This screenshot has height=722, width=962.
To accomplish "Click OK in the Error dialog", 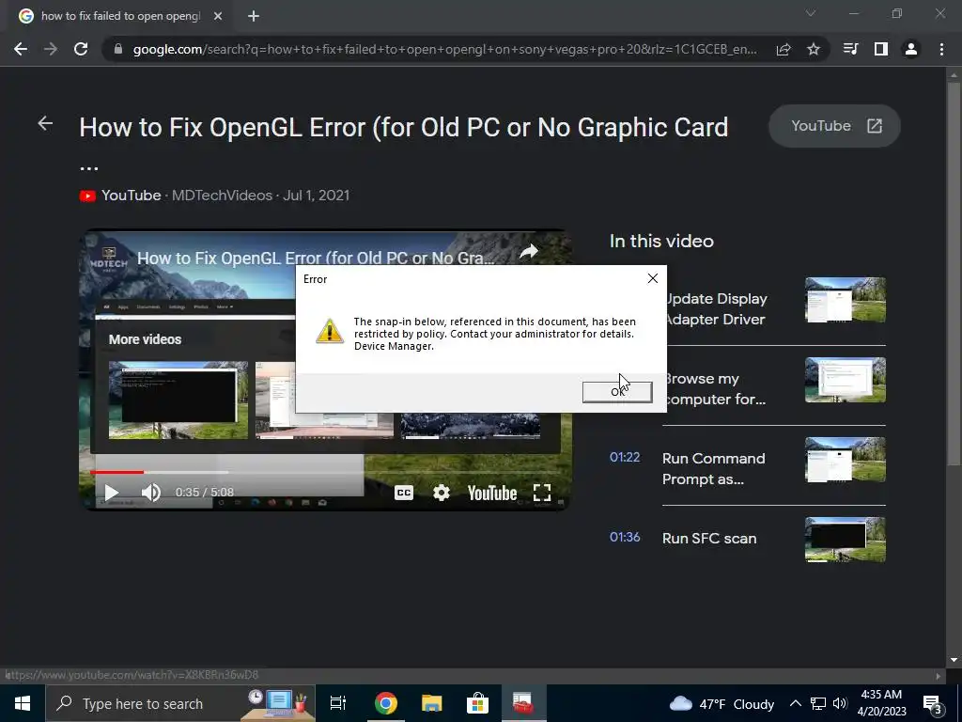I will [616, 392].
